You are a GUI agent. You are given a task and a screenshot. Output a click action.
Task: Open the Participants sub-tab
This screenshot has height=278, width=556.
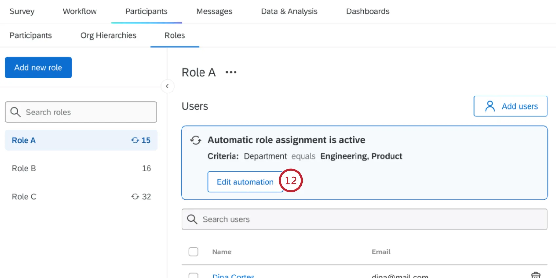click(x=31, y=35)
